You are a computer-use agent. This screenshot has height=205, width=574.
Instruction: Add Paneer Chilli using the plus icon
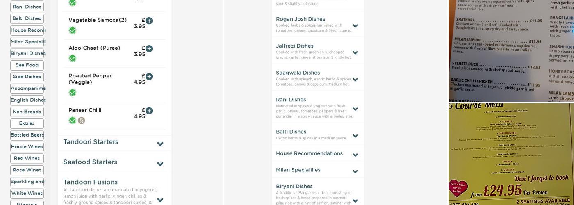149,111
